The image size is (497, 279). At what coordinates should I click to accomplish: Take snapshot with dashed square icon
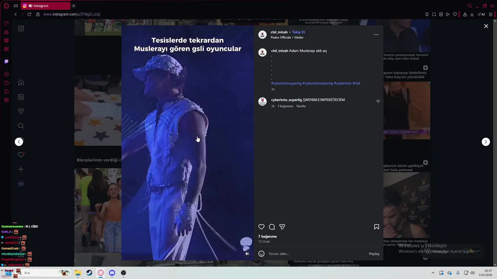(x=434, y=14)
